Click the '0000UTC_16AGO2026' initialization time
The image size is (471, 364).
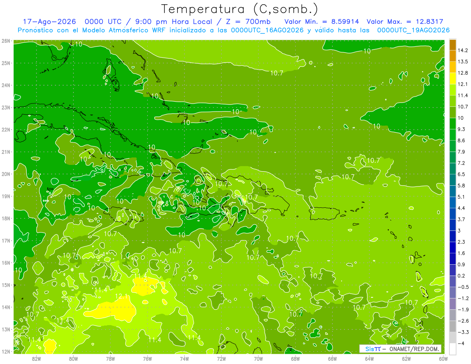[267, 30]
